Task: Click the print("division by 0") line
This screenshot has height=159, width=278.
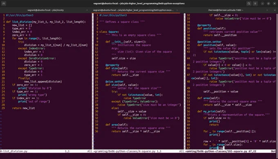Action: click(35, 88)
